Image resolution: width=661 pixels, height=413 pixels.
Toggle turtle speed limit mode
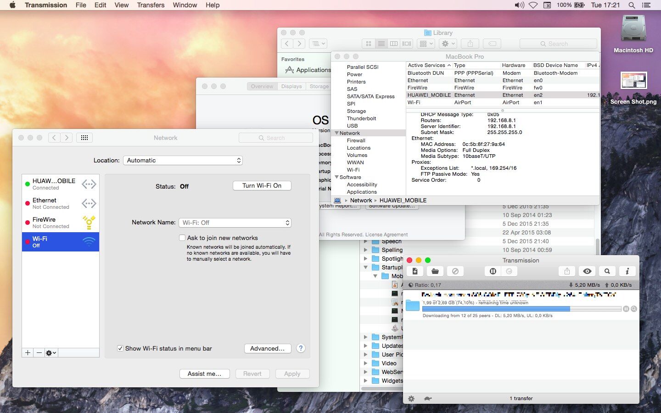(x=428, y=398)
